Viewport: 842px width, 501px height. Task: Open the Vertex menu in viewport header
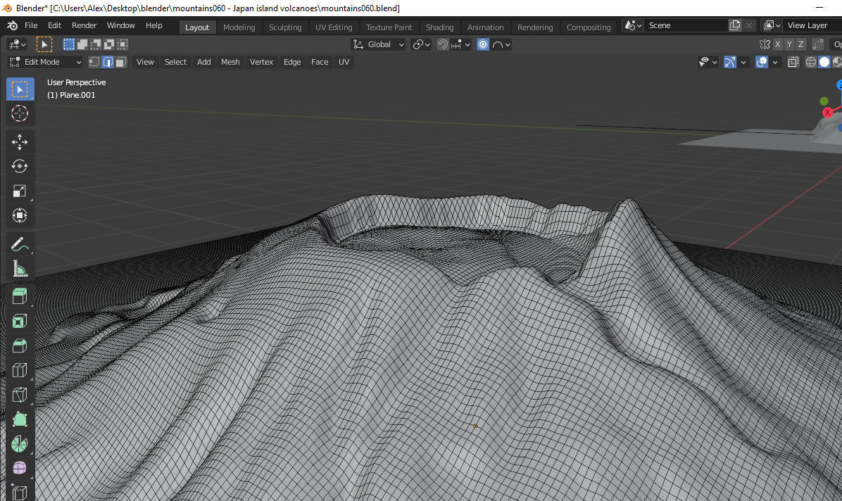click(x=261, y=63)
